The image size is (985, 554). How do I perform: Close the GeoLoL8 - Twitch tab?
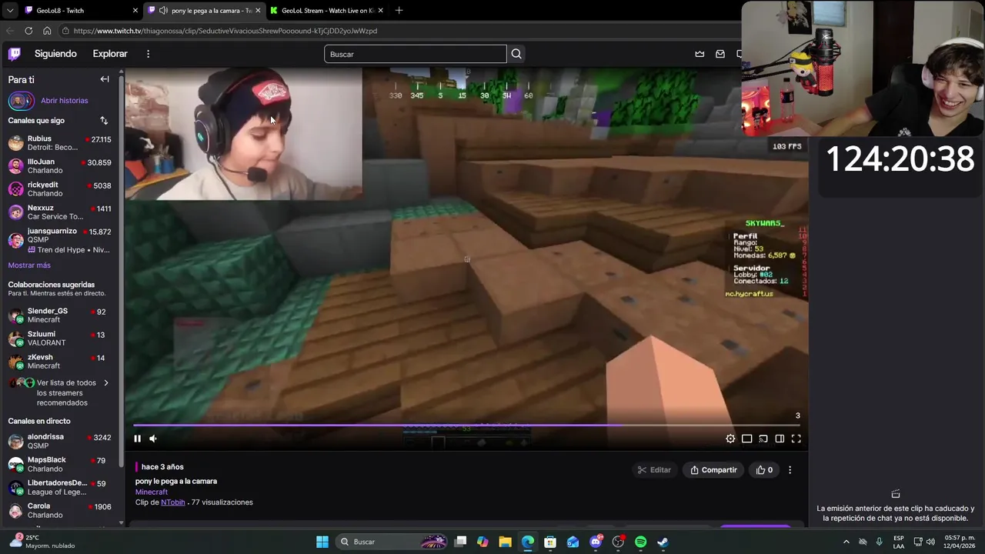135,10
